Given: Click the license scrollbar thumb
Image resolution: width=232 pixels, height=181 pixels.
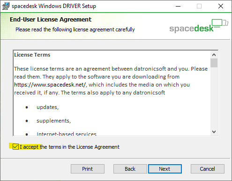Looking at the screenshot, I should pos(214,63).
